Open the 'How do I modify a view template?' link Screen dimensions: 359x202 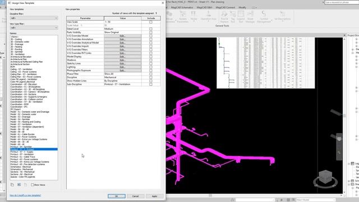pyautogui.click(x=25, y=195)
